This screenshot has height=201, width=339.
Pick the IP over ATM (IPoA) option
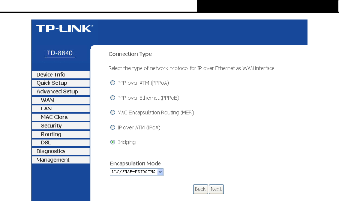pyautogui.click(x=112, y=127)
